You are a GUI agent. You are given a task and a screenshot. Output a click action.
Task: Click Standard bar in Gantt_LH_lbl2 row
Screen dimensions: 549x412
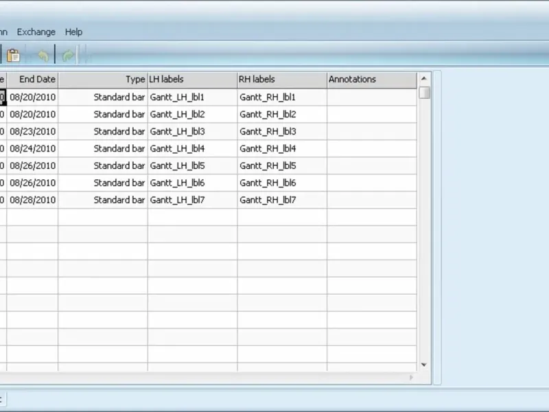coord(103,114)
